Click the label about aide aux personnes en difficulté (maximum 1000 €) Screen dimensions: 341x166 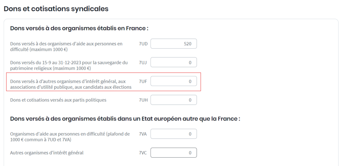pos(66,47)
